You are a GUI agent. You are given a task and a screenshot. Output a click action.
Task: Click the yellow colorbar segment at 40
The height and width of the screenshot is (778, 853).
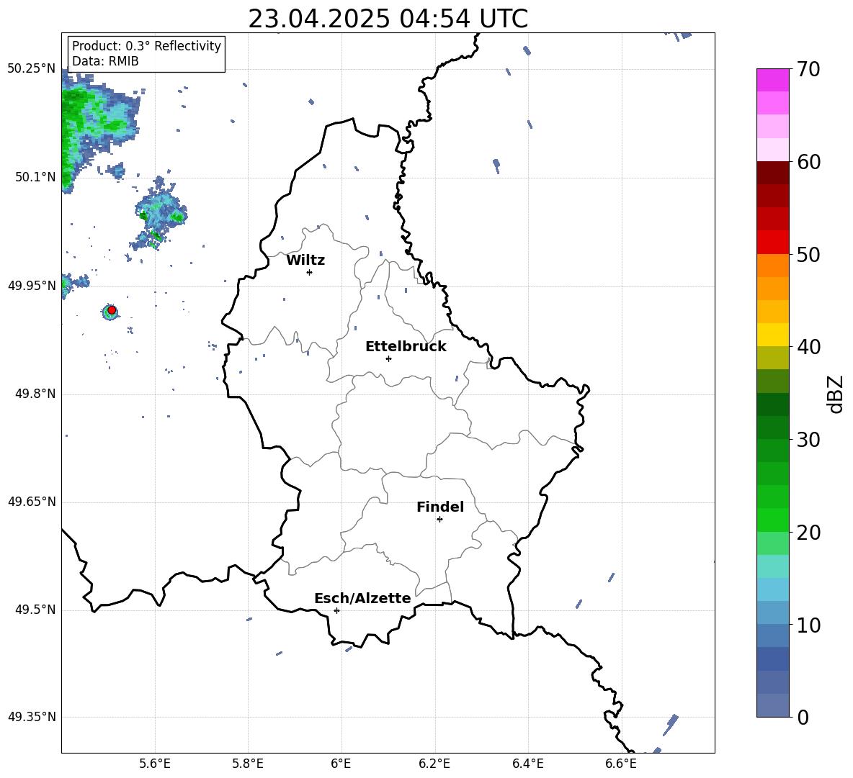click(772, 335)
